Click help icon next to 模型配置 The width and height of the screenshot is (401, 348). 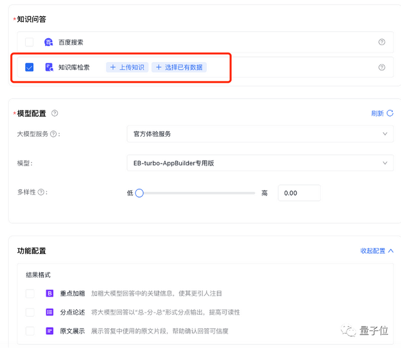pyautogui.click(x=55, y=113)
